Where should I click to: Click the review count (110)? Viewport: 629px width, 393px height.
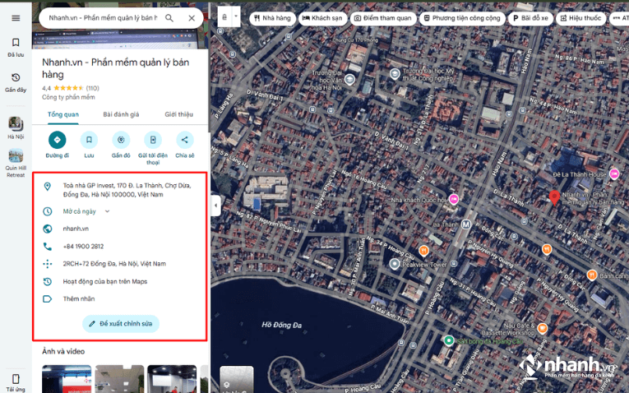pos(92,88)
